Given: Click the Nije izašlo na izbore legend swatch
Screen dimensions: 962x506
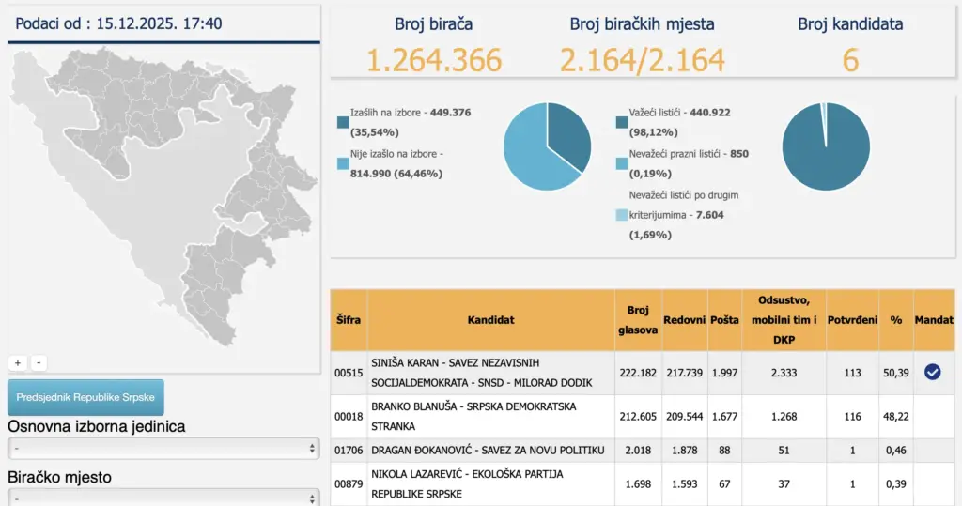Looking at the screenshot, I should click(343, 163).
